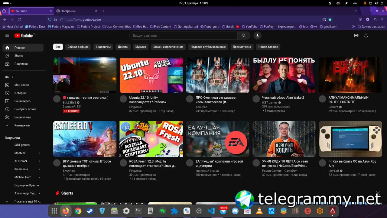Open YouTube notifications bell
Viewport: 387px width, 218px height.
(x=366, y=35)
